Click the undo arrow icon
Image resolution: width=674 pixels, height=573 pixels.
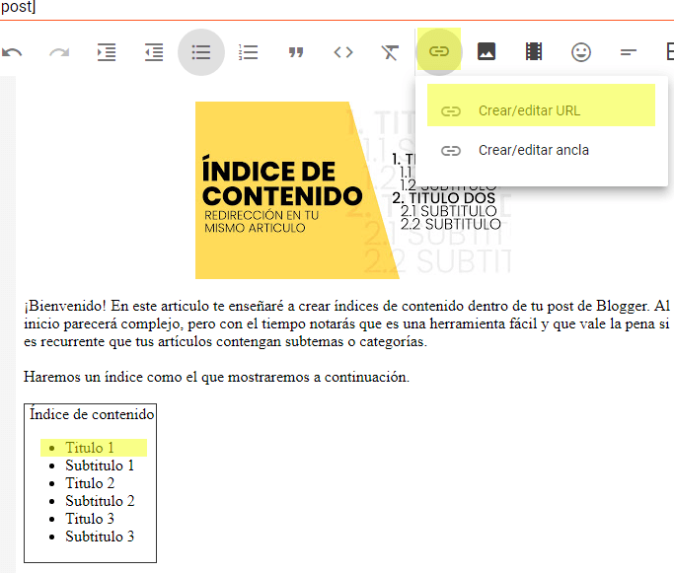(x=12, y=52)
